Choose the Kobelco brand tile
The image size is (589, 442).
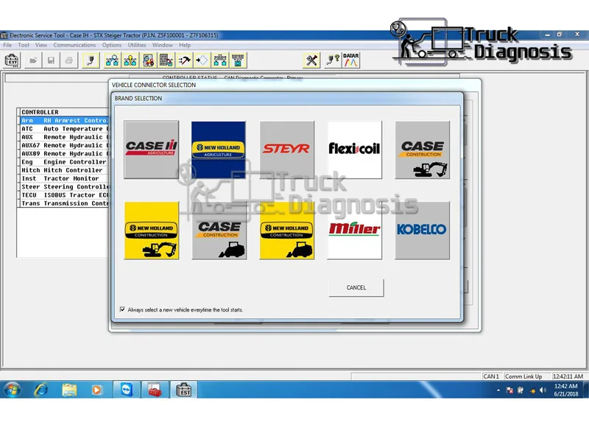422,231
